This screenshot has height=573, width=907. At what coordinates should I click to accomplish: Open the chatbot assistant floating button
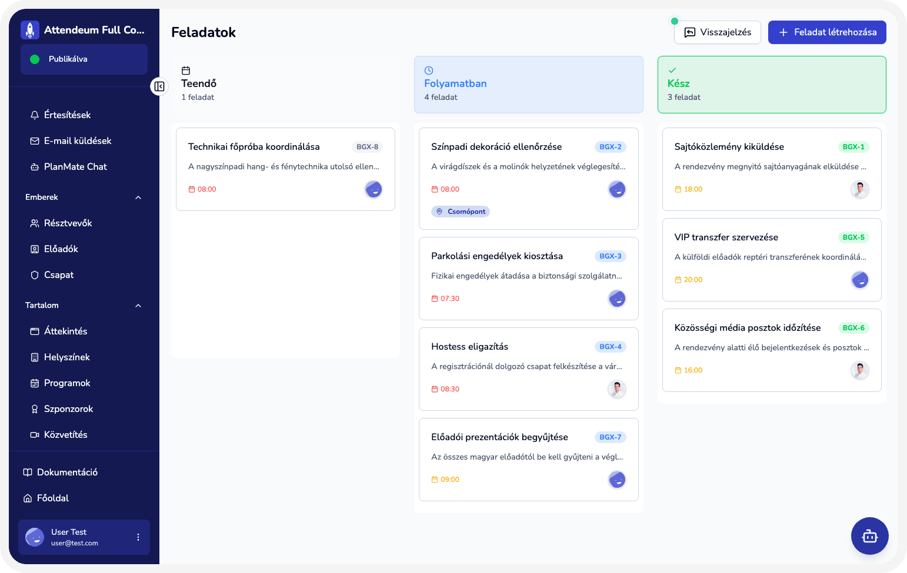[869, 536]
